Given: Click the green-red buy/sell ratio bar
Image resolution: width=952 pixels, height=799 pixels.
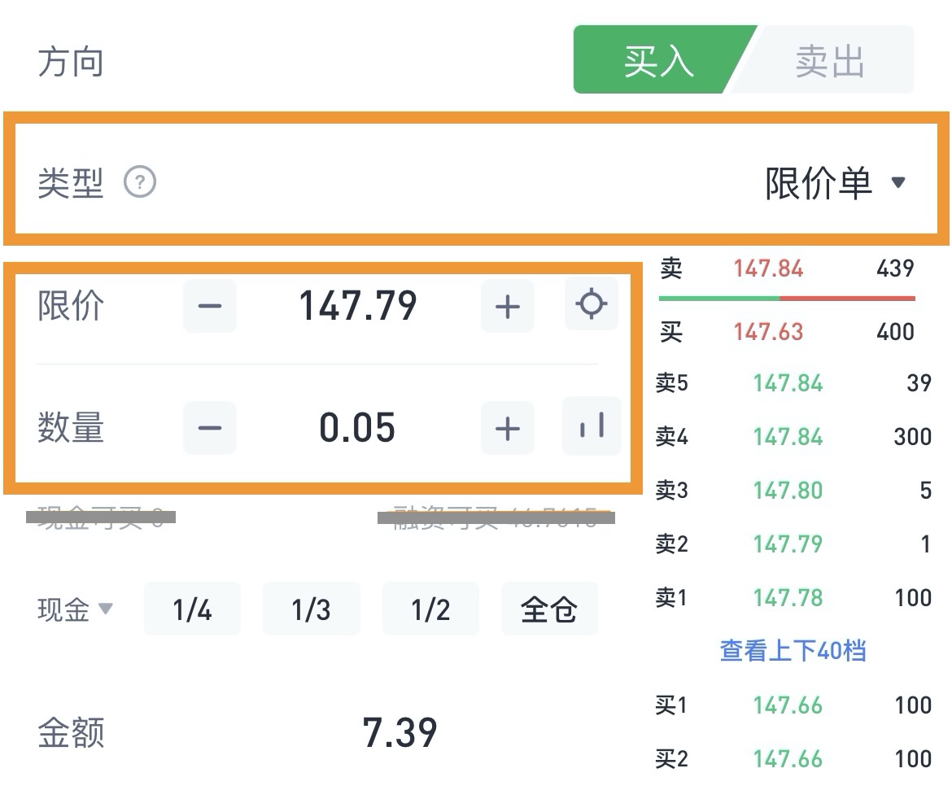Looking at the screenshot, I should (x=787, y=299).
